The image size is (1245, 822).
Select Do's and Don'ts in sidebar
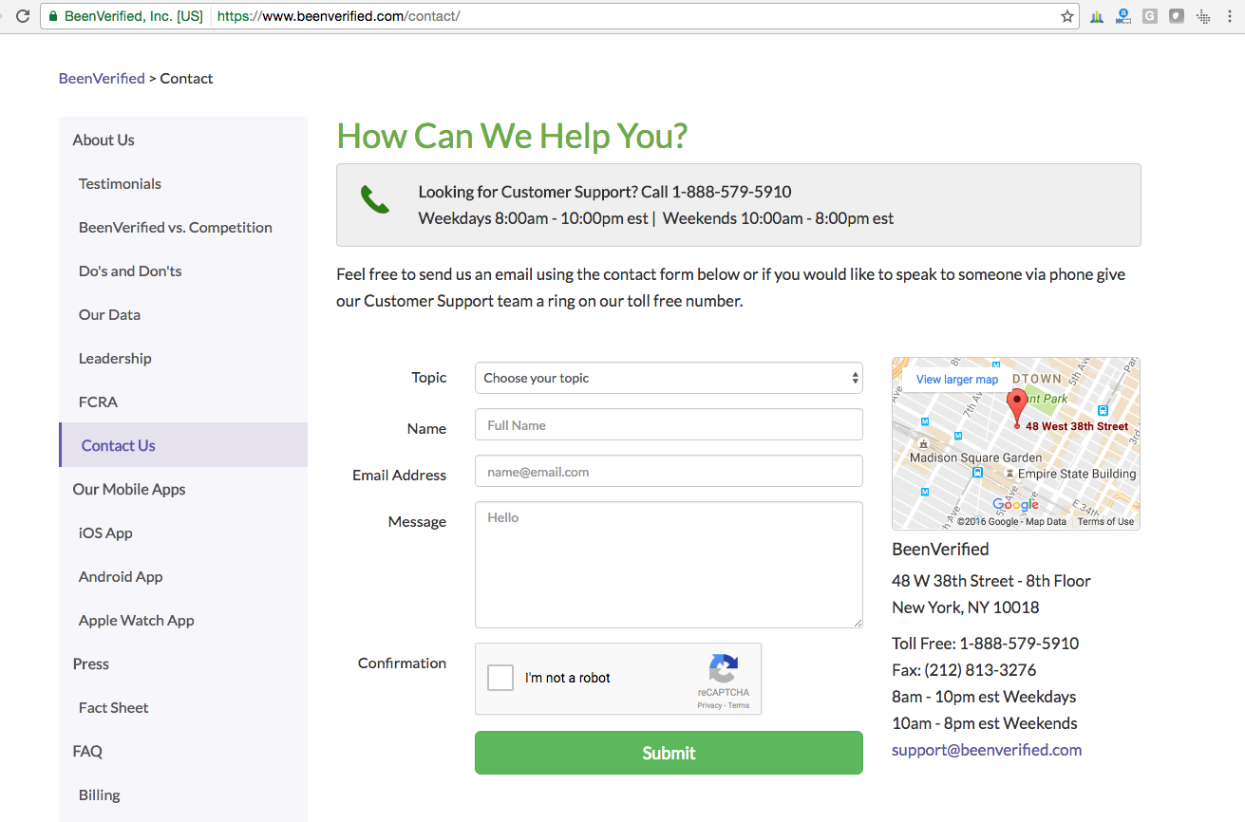pyautogui.click(x=130, y=271)
